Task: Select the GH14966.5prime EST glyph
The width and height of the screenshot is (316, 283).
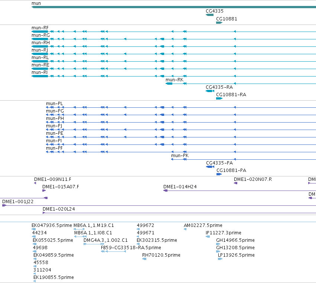Action: pyautogui.click(x=218, y=244)
